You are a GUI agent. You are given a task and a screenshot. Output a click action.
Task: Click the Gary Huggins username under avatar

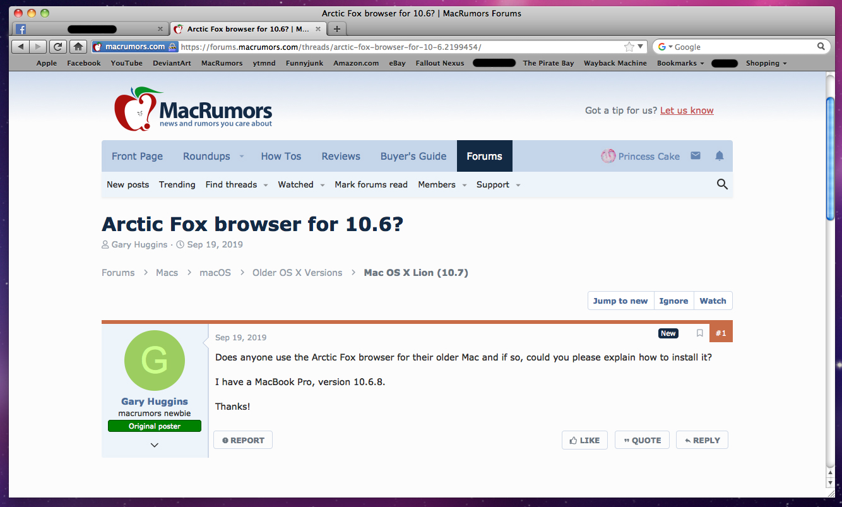155,402
